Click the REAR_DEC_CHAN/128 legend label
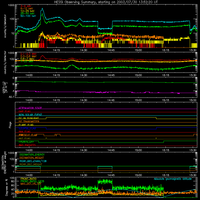The height and width of the screenshot is (200, 200). click(x=33, y=161)
